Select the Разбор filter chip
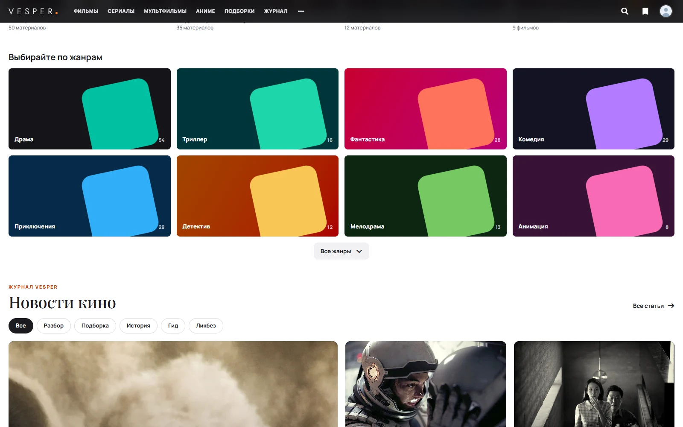 [x=54, y=325]
